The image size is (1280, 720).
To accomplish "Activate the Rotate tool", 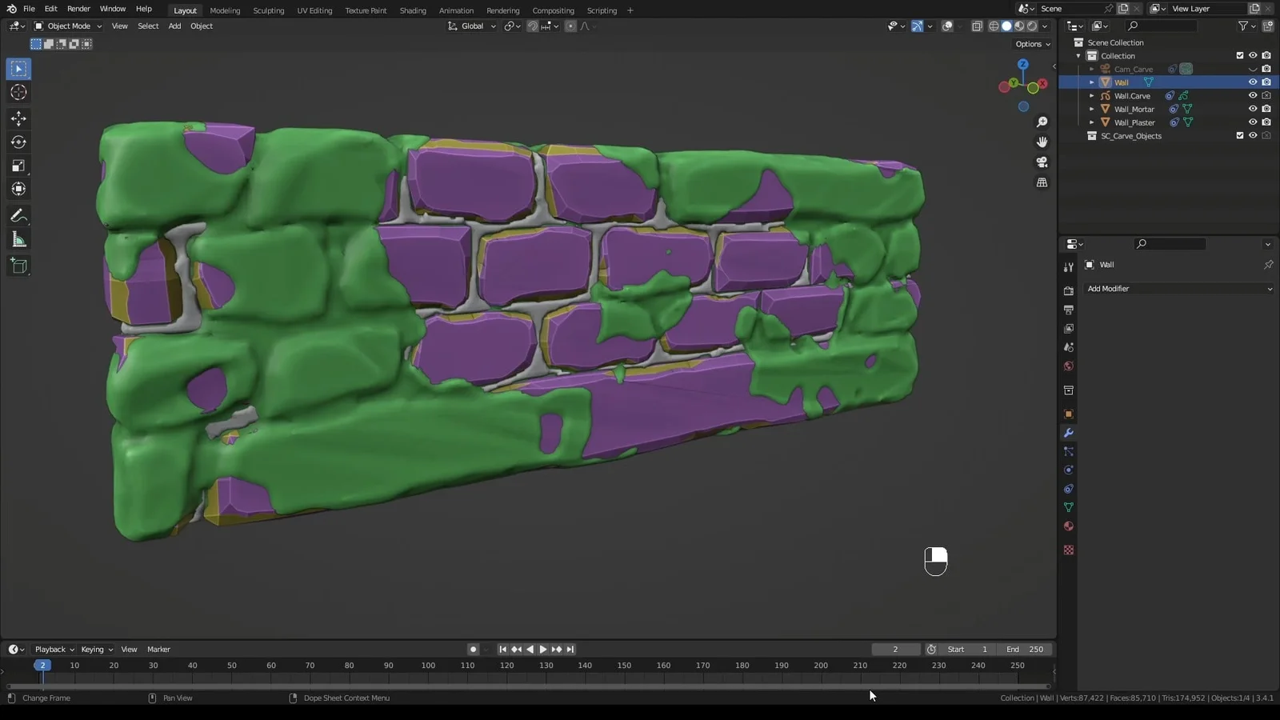I will (x=18, y=142).
